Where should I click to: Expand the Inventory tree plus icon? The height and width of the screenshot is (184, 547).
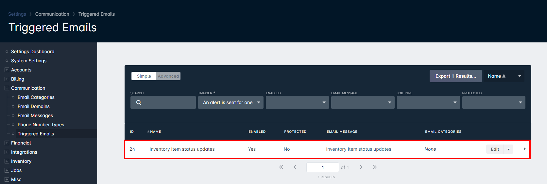tap(7, 161)
